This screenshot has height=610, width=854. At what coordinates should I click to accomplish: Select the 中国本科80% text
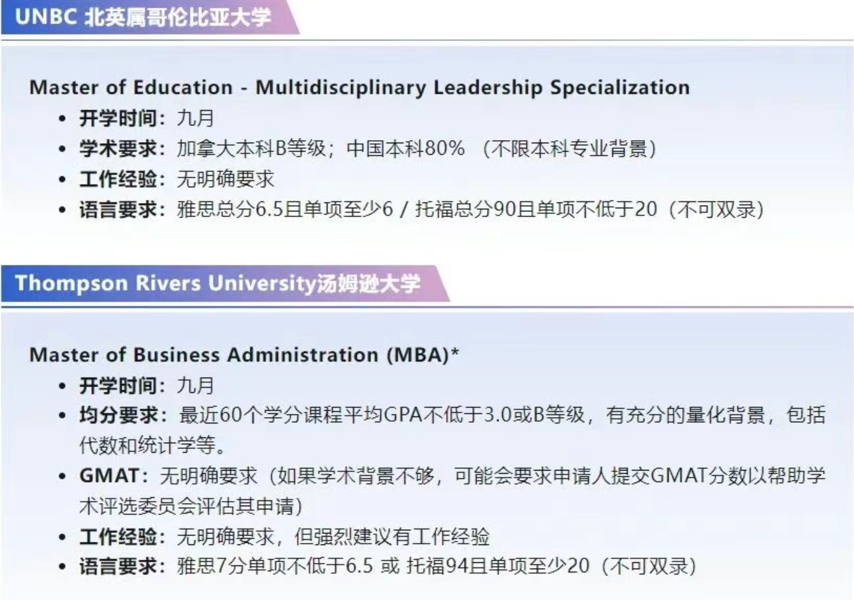405,148
